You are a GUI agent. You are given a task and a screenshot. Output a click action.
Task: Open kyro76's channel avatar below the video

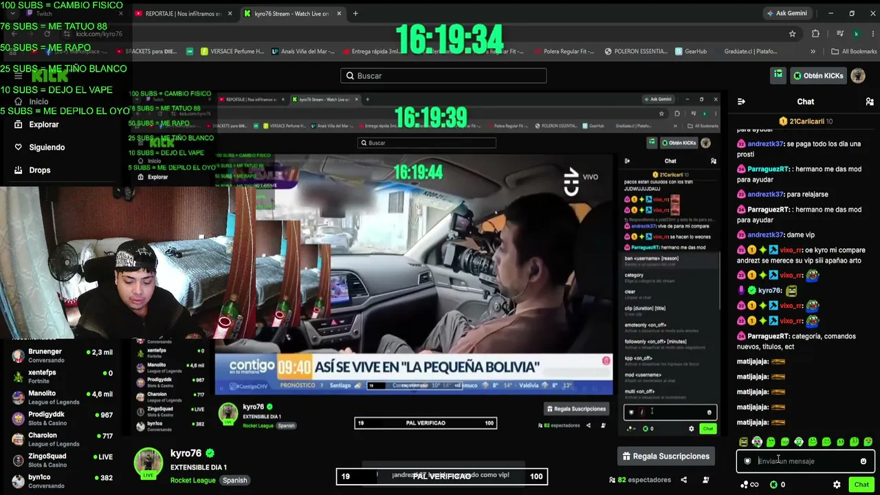click(148, 463)
